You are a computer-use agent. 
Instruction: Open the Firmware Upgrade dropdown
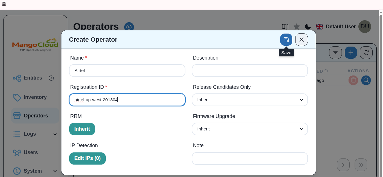250,129
